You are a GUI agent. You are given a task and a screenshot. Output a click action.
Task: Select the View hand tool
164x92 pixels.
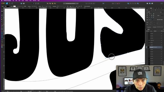2,45
